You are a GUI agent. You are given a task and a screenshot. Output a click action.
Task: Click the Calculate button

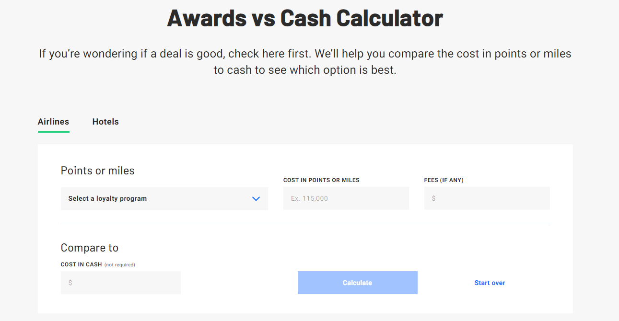tap(357, 283)
